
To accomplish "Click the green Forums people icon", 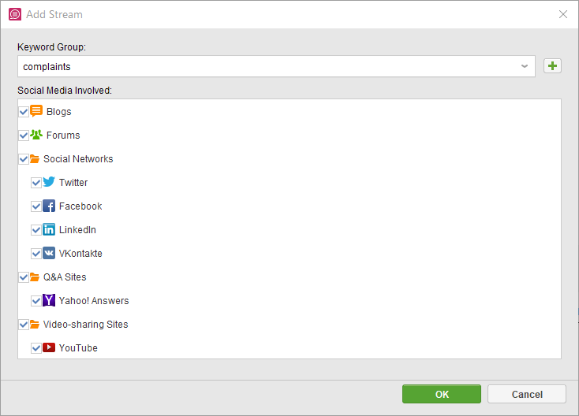I will tap(36, 135).
